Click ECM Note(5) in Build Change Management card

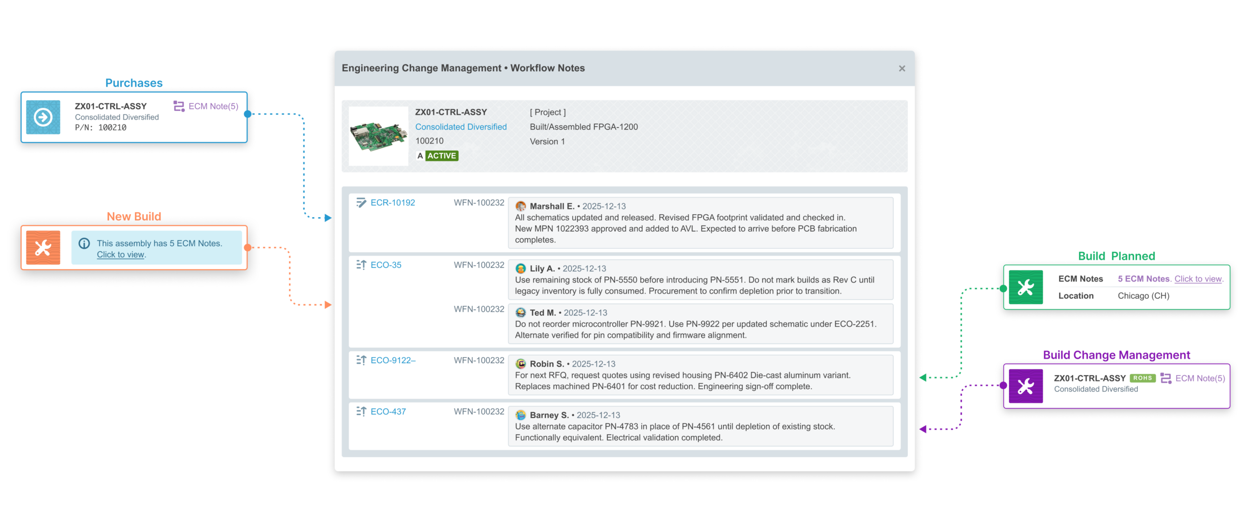[1199, 379]
